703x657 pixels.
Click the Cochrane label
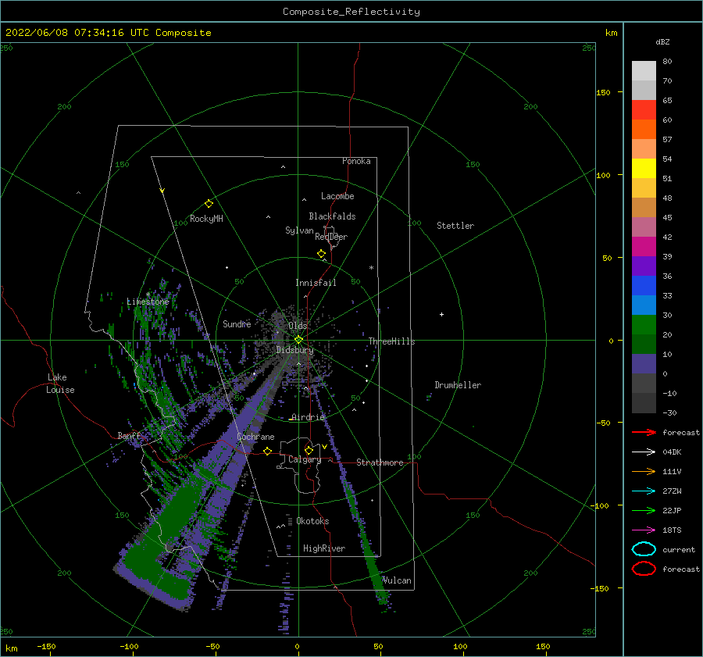click(x=255, y=437)
